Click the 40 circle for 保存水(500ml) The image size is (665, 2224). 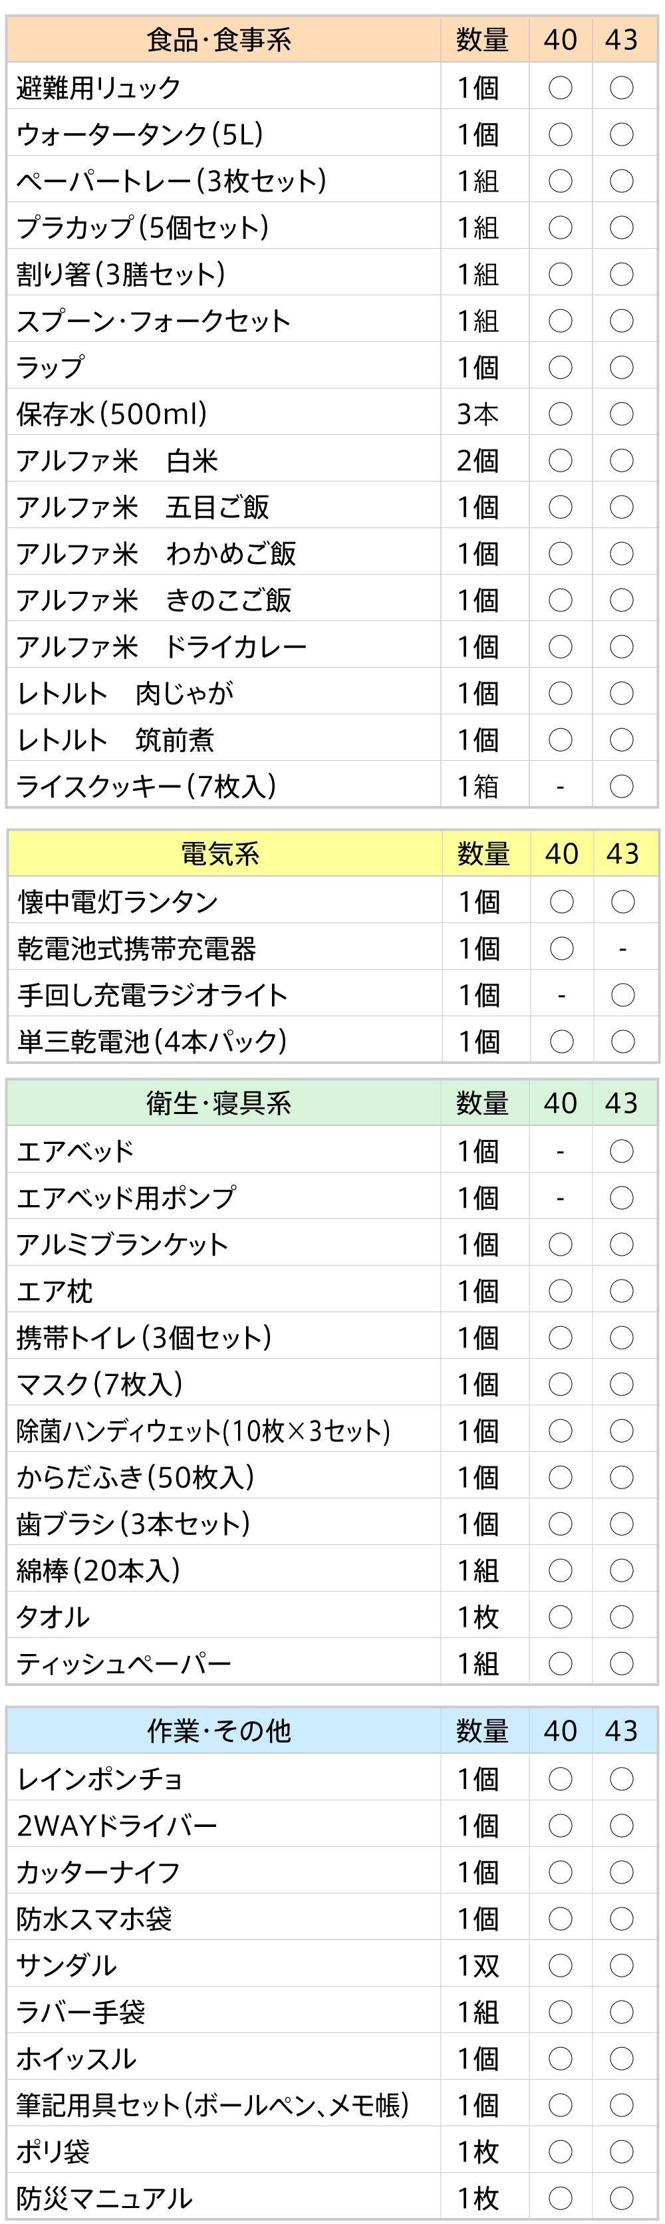561,414
